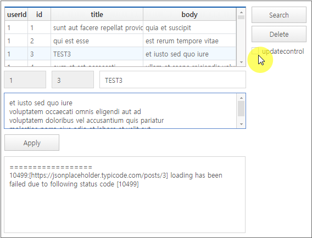The image size is (312, 238).
Task: Enable the updatecontrol checkbox
Action: 255,51
